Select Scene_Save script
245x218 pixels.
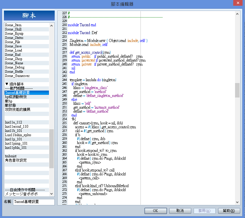coord(27,46)
